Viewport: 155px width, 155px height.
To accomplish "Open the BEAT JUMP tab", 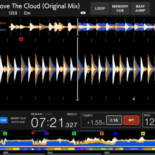I will tap(140, 9).
